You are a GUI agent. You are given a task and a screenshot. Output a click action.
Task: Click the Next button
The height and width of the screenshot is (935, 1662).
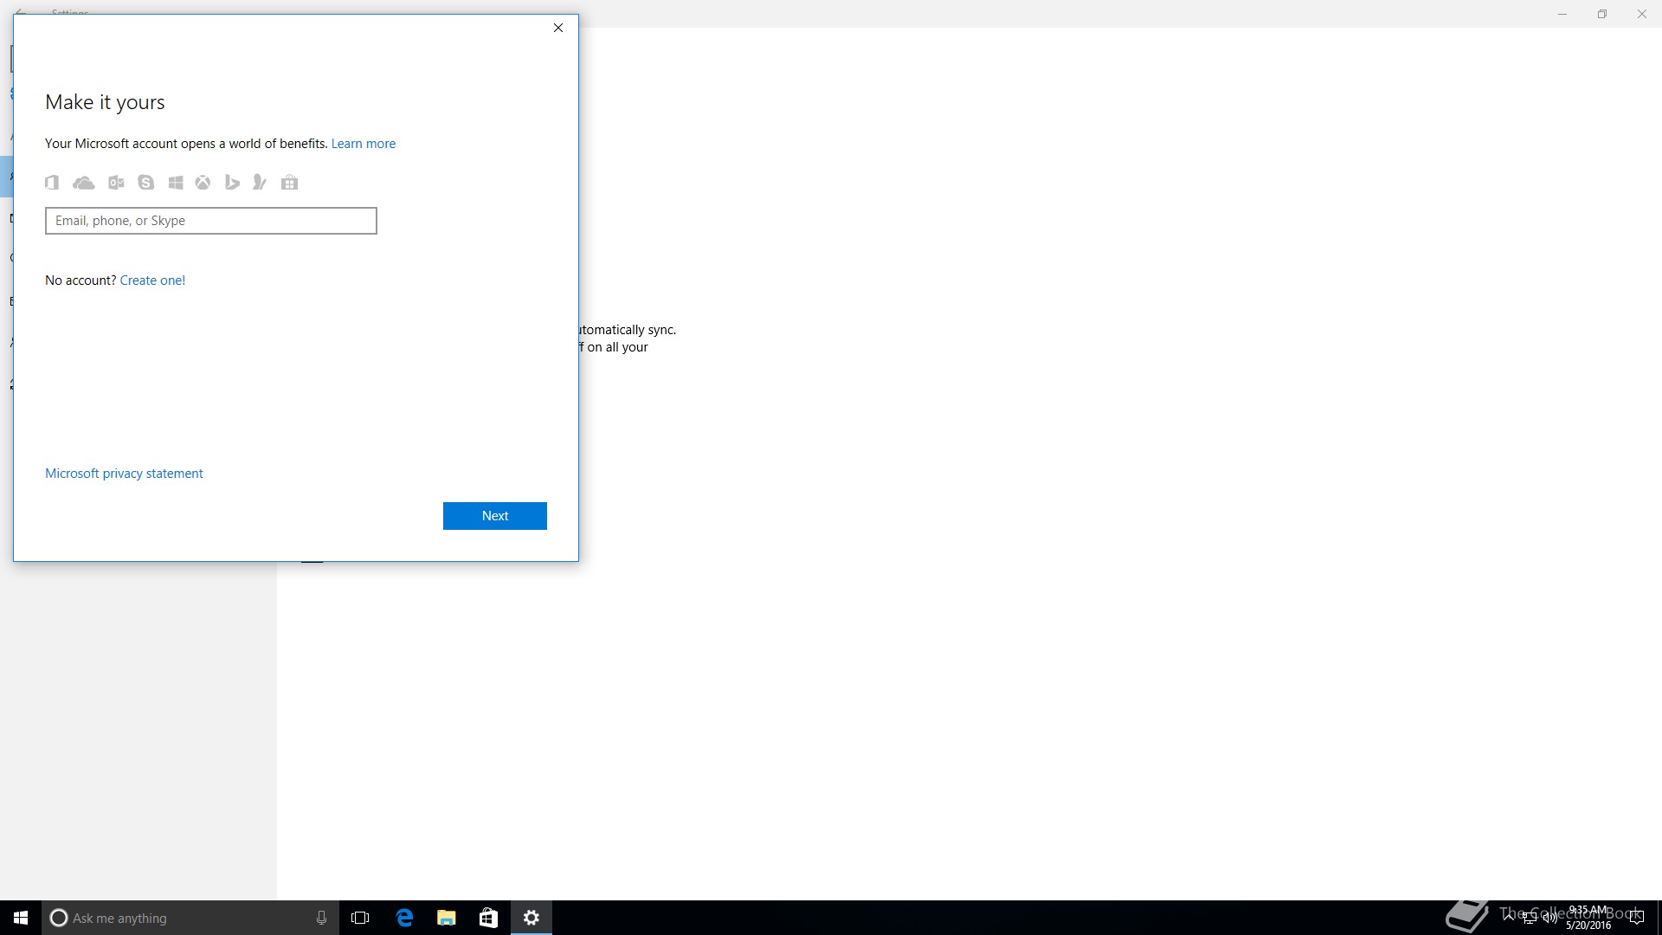pyautogui.click(x=495, y=516)
